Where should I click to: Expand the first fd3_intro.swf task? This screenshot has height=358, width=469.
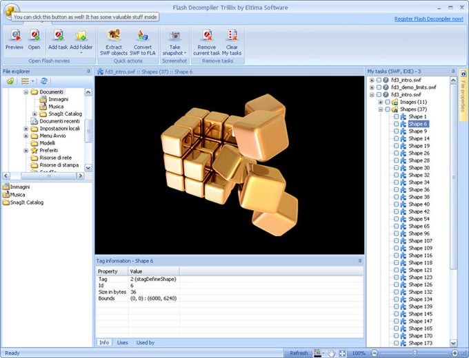tap(372, 80)
